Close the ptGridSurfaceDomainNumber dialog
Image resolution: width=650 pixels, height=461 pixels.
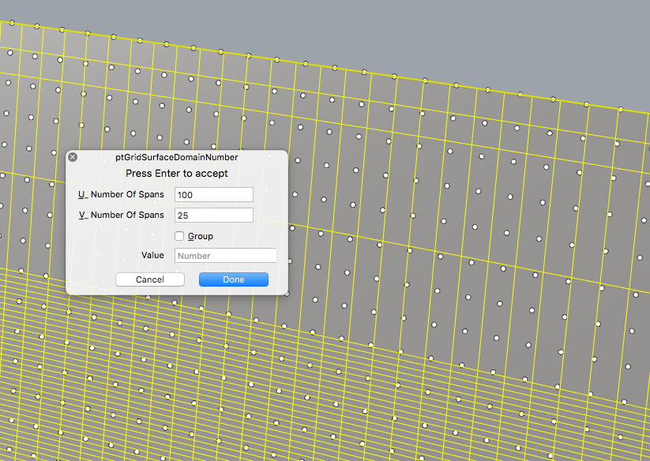(73, 156)
